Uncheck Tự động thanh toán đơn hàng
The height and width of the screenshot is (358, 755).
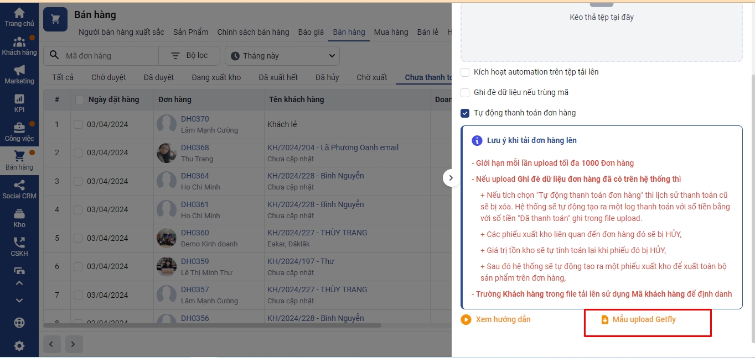tap(465, 113)
